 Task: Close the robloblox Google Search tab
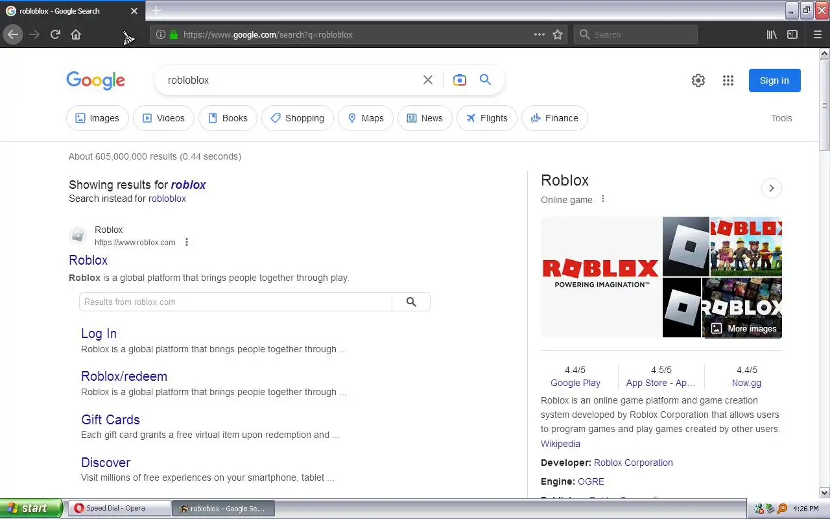[134, 11]
